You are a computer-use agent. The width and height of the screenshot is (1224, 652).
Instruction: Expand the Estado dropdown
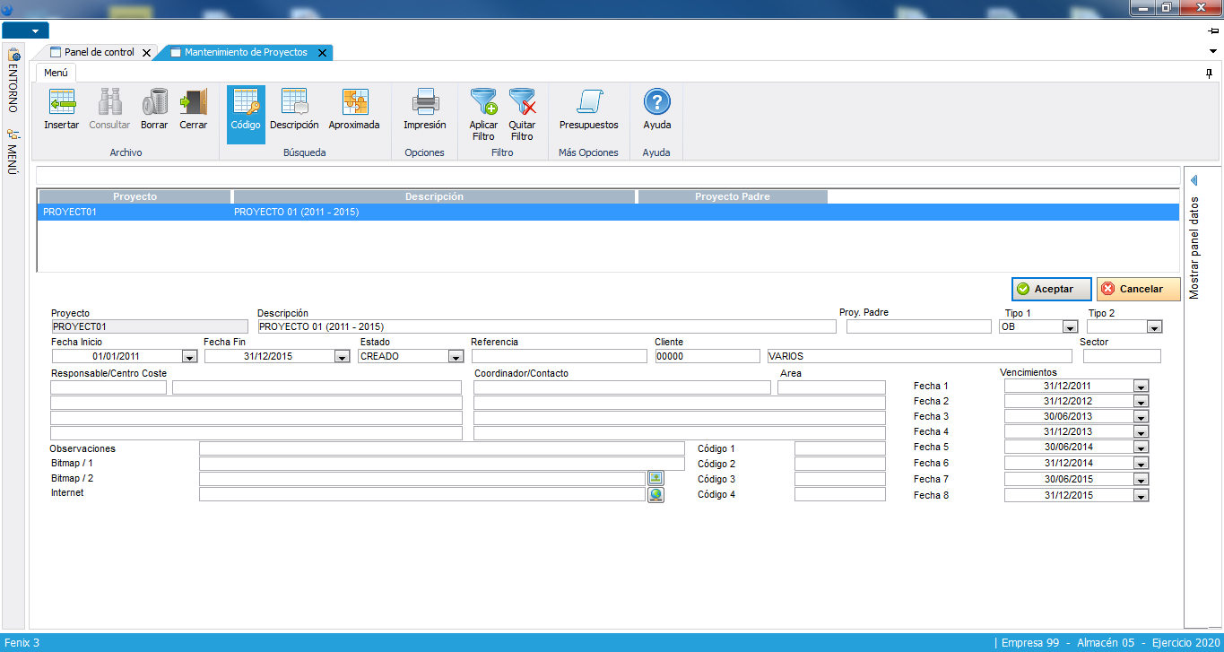[x=455, y=357]
